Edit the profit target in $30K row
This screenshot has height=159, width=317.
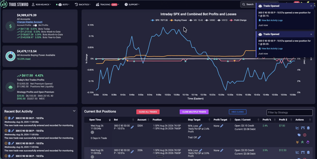coord(222,126)
